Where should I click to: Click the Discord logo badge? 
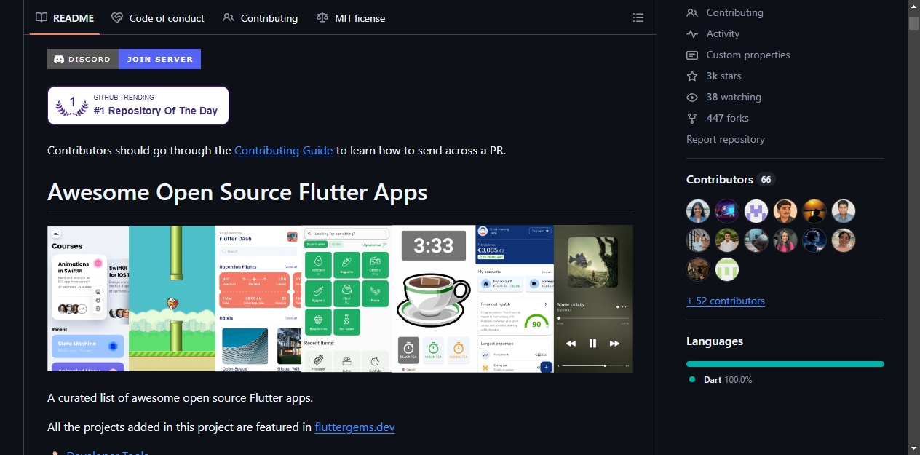point(83,59)
